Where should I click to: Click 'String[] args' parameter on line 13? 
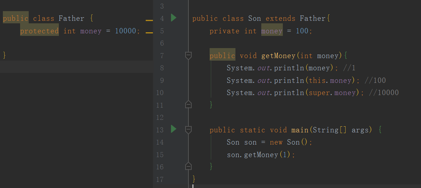341,130
